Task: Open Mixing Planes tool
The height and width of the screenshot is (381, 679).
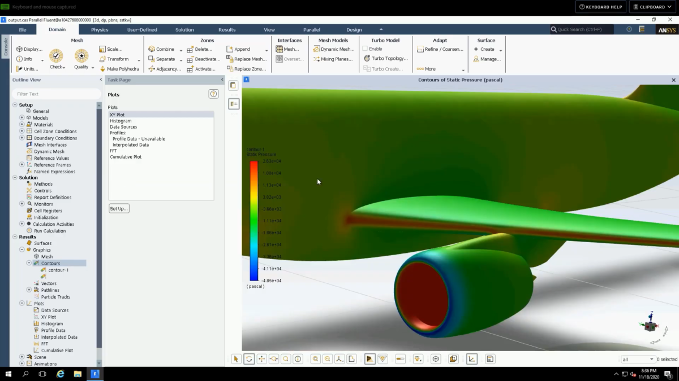Action: pyautogui.click(x=333, y=59)
